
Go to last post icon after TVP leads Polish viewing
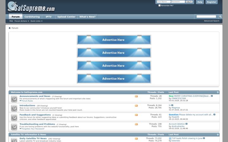204,138
